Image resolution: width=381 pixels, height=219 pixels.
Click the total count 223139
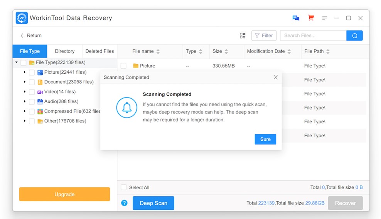266,203
